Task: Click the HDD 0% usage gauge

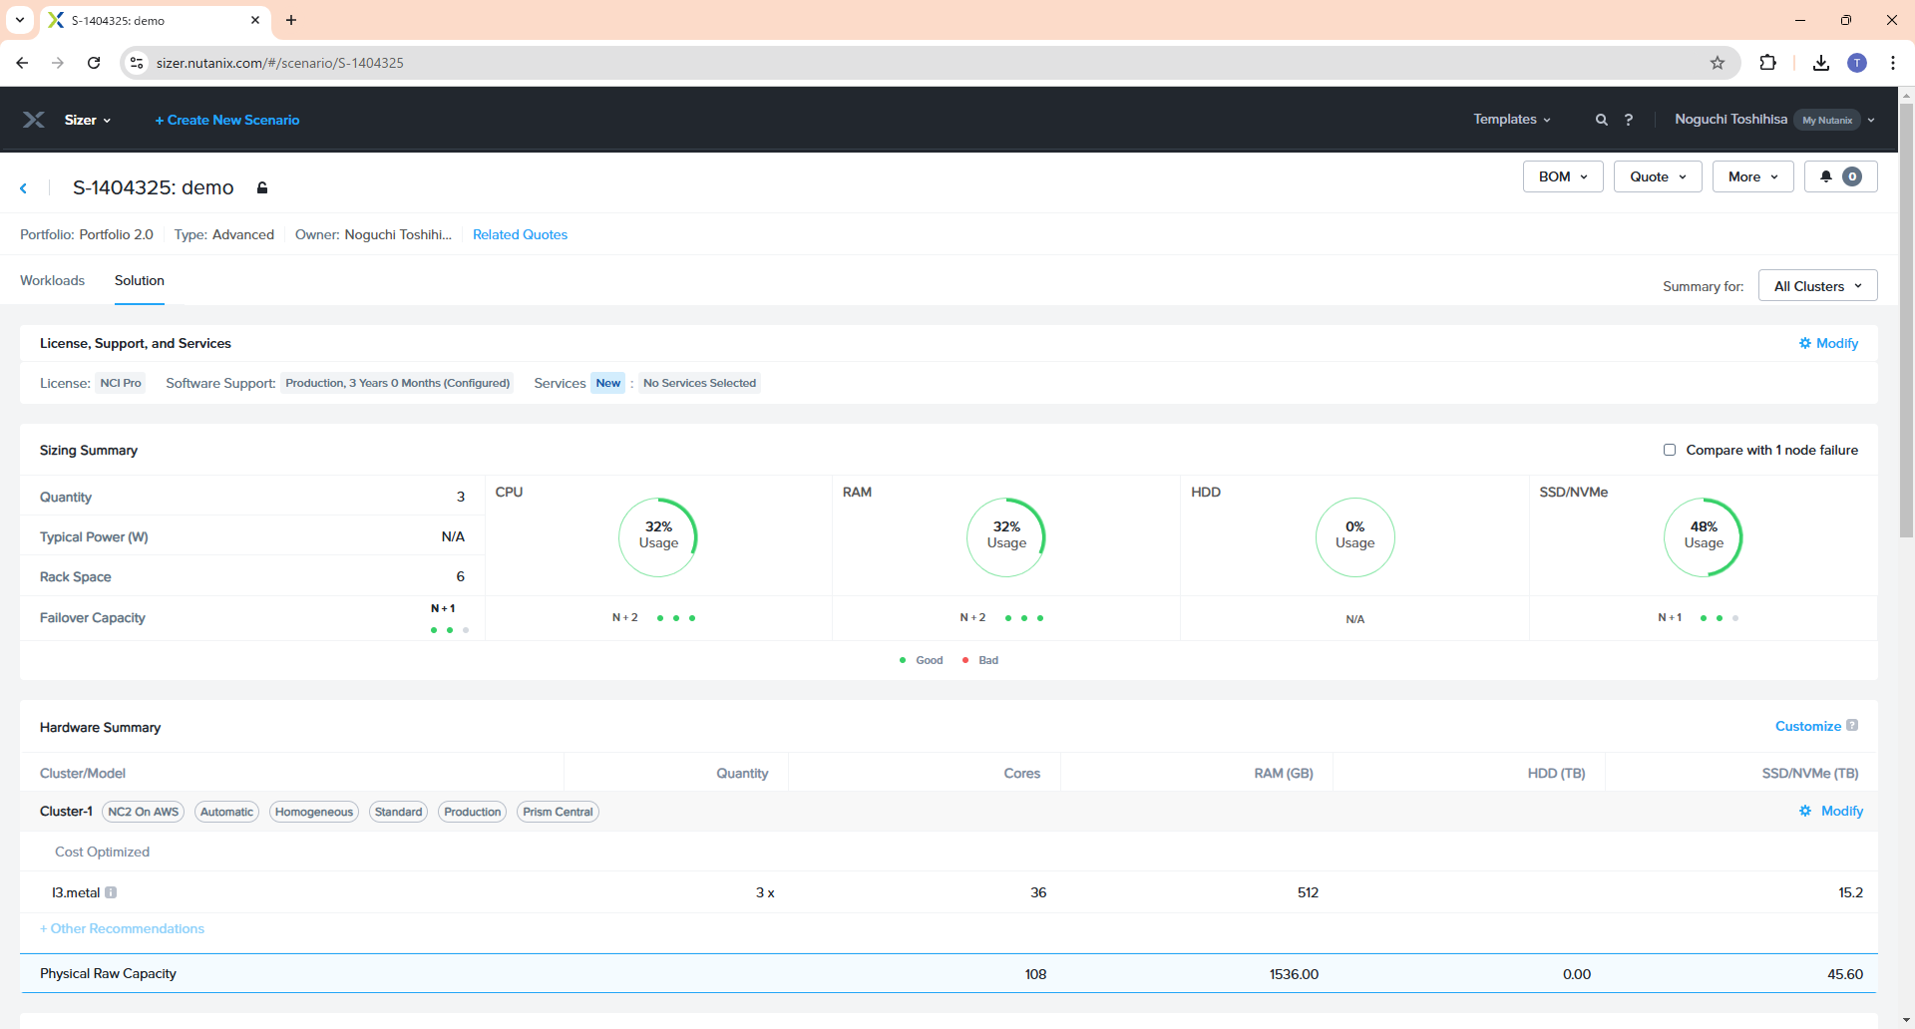Action: 1354,536
